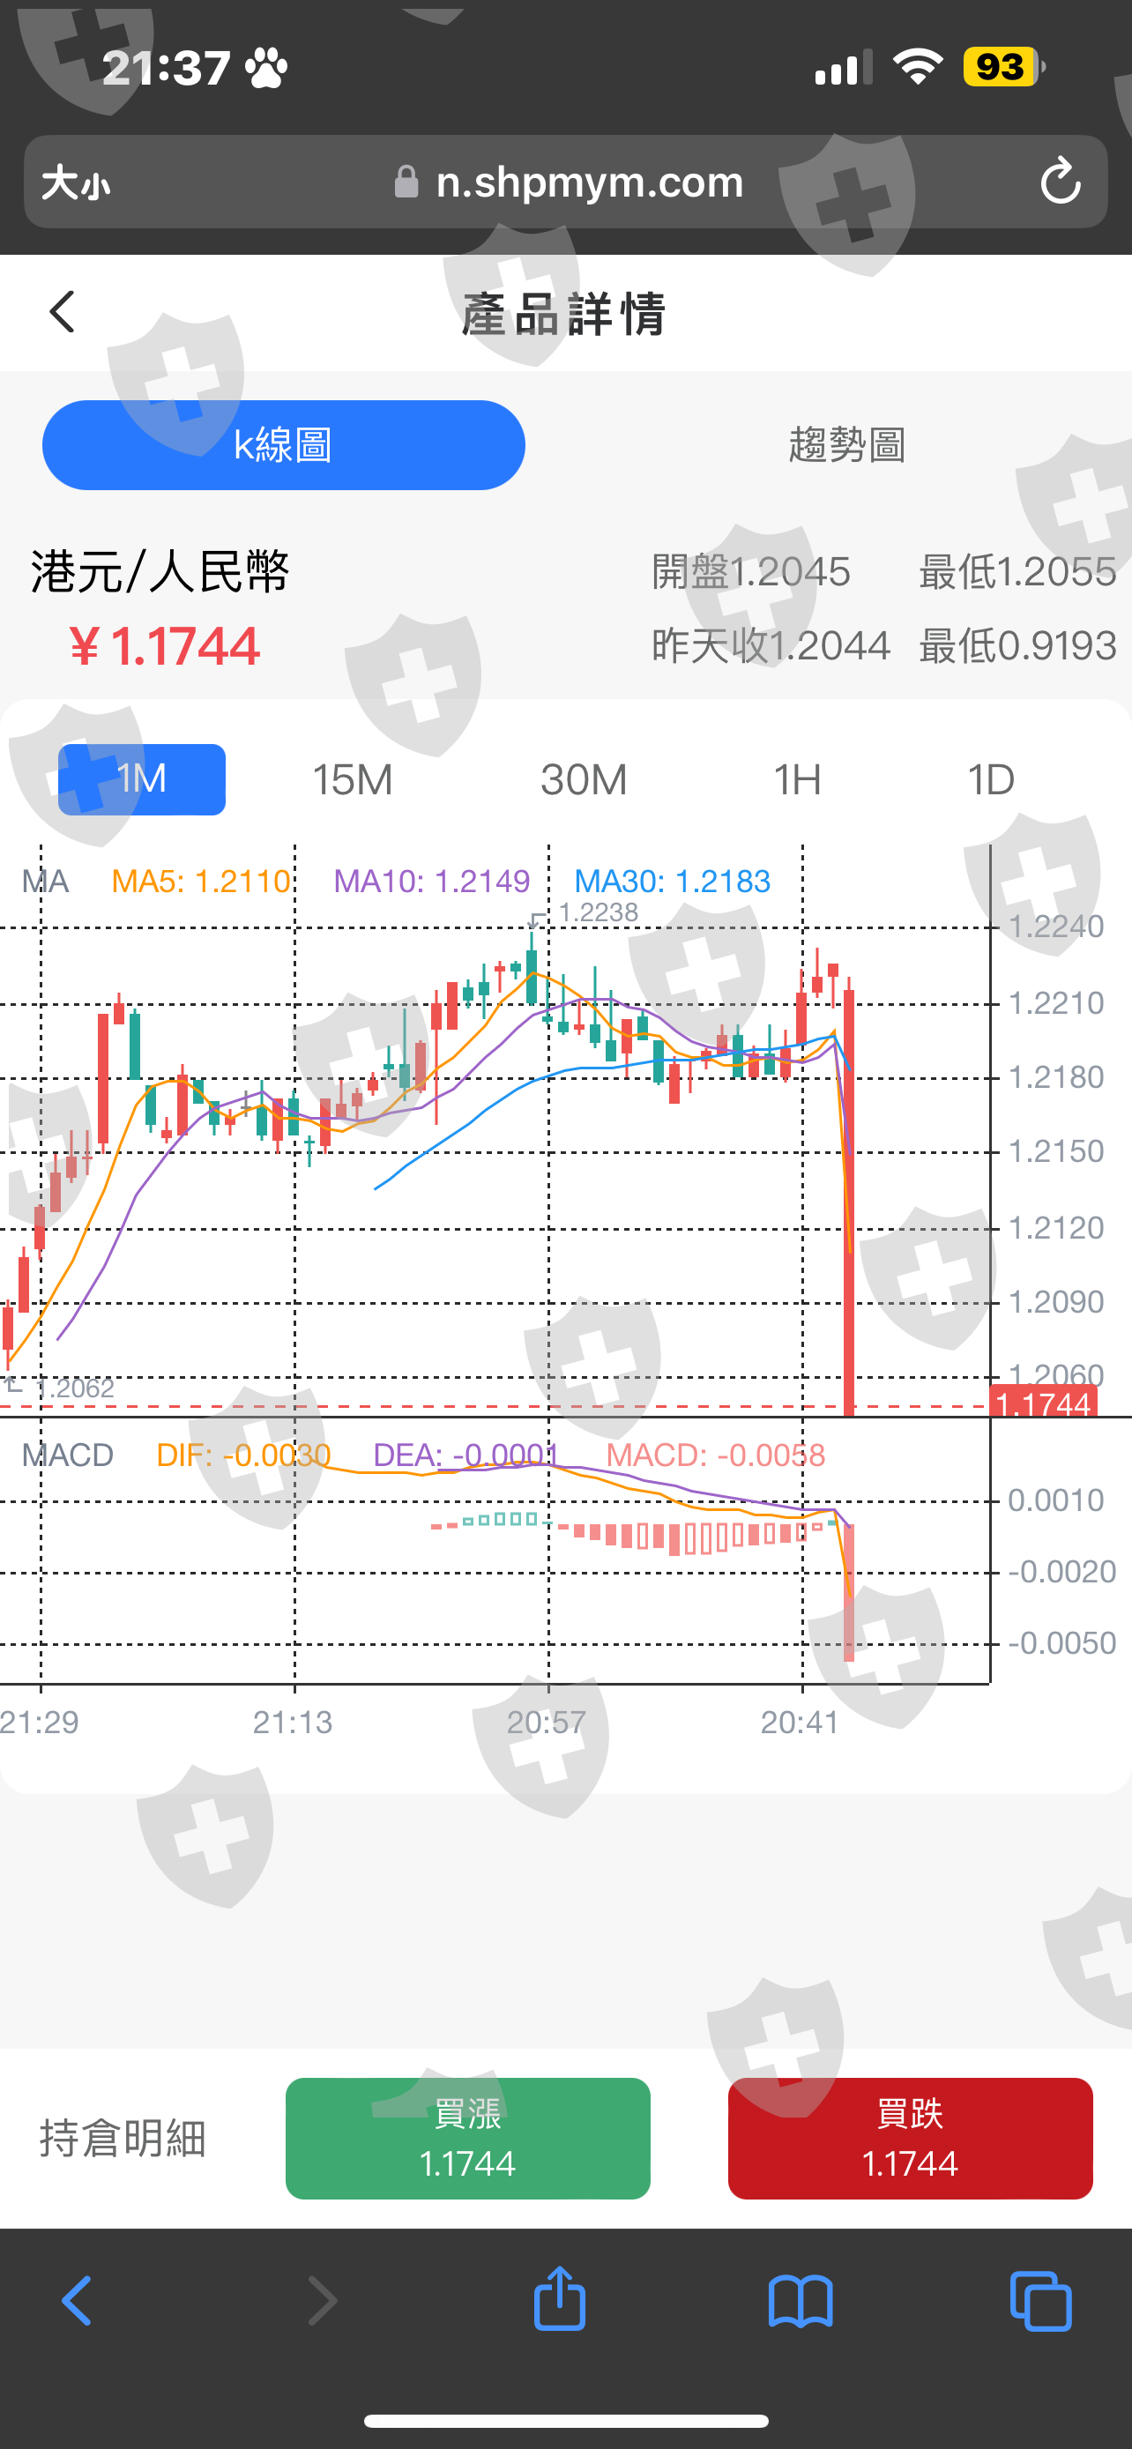Reload the page with the refresh icon
1132x2449 pixels.
tap(1060, 182)
